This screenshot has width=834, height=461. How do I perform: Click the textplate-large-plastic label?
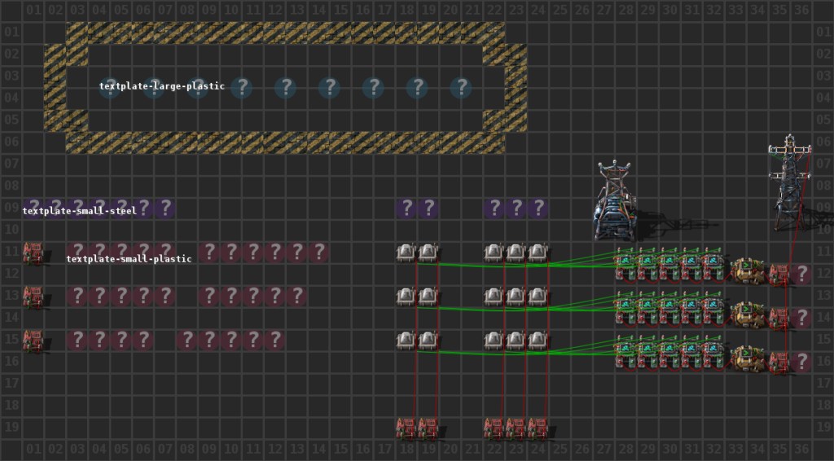point(162,86)
